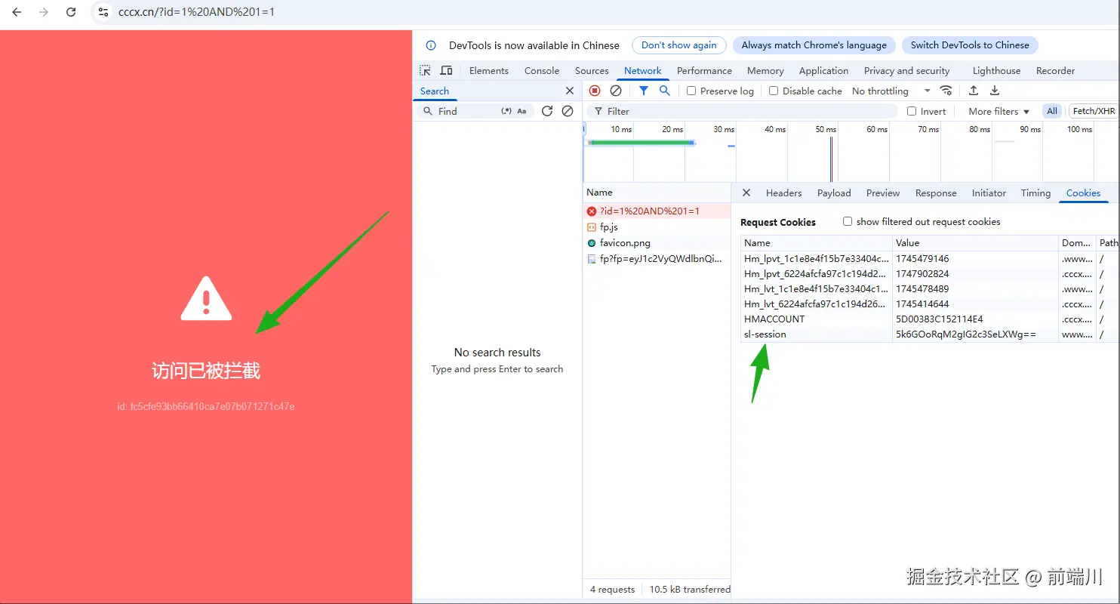The image size is (1120, 604).
Task: Open the Headers tab
Action: point(783,193)
